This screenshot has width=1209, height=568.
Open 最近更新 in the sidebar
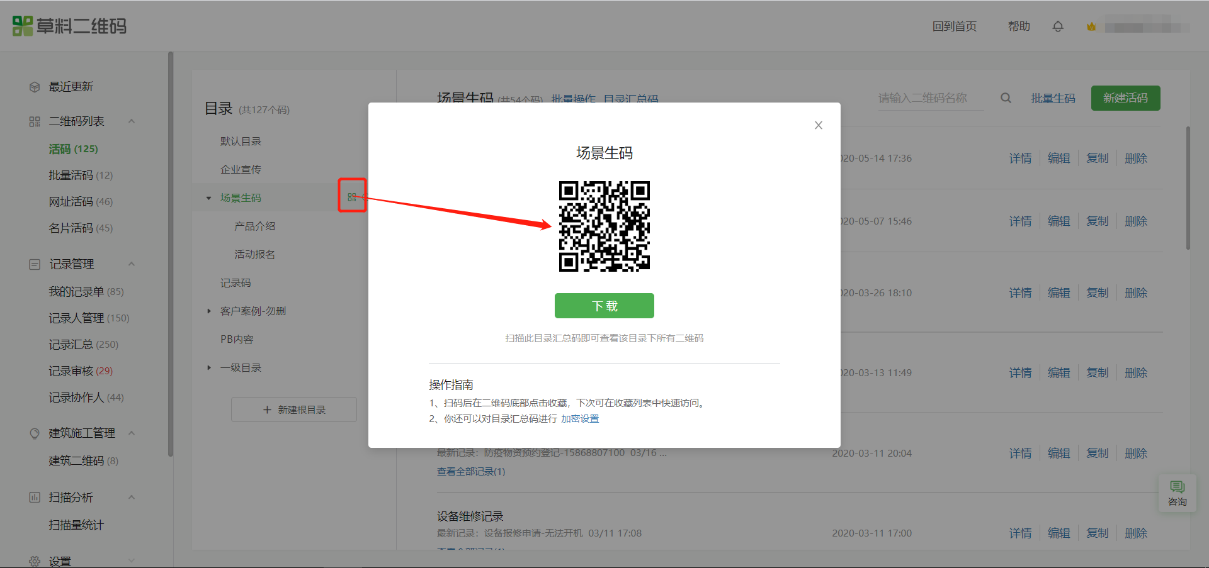click(71, 87)
